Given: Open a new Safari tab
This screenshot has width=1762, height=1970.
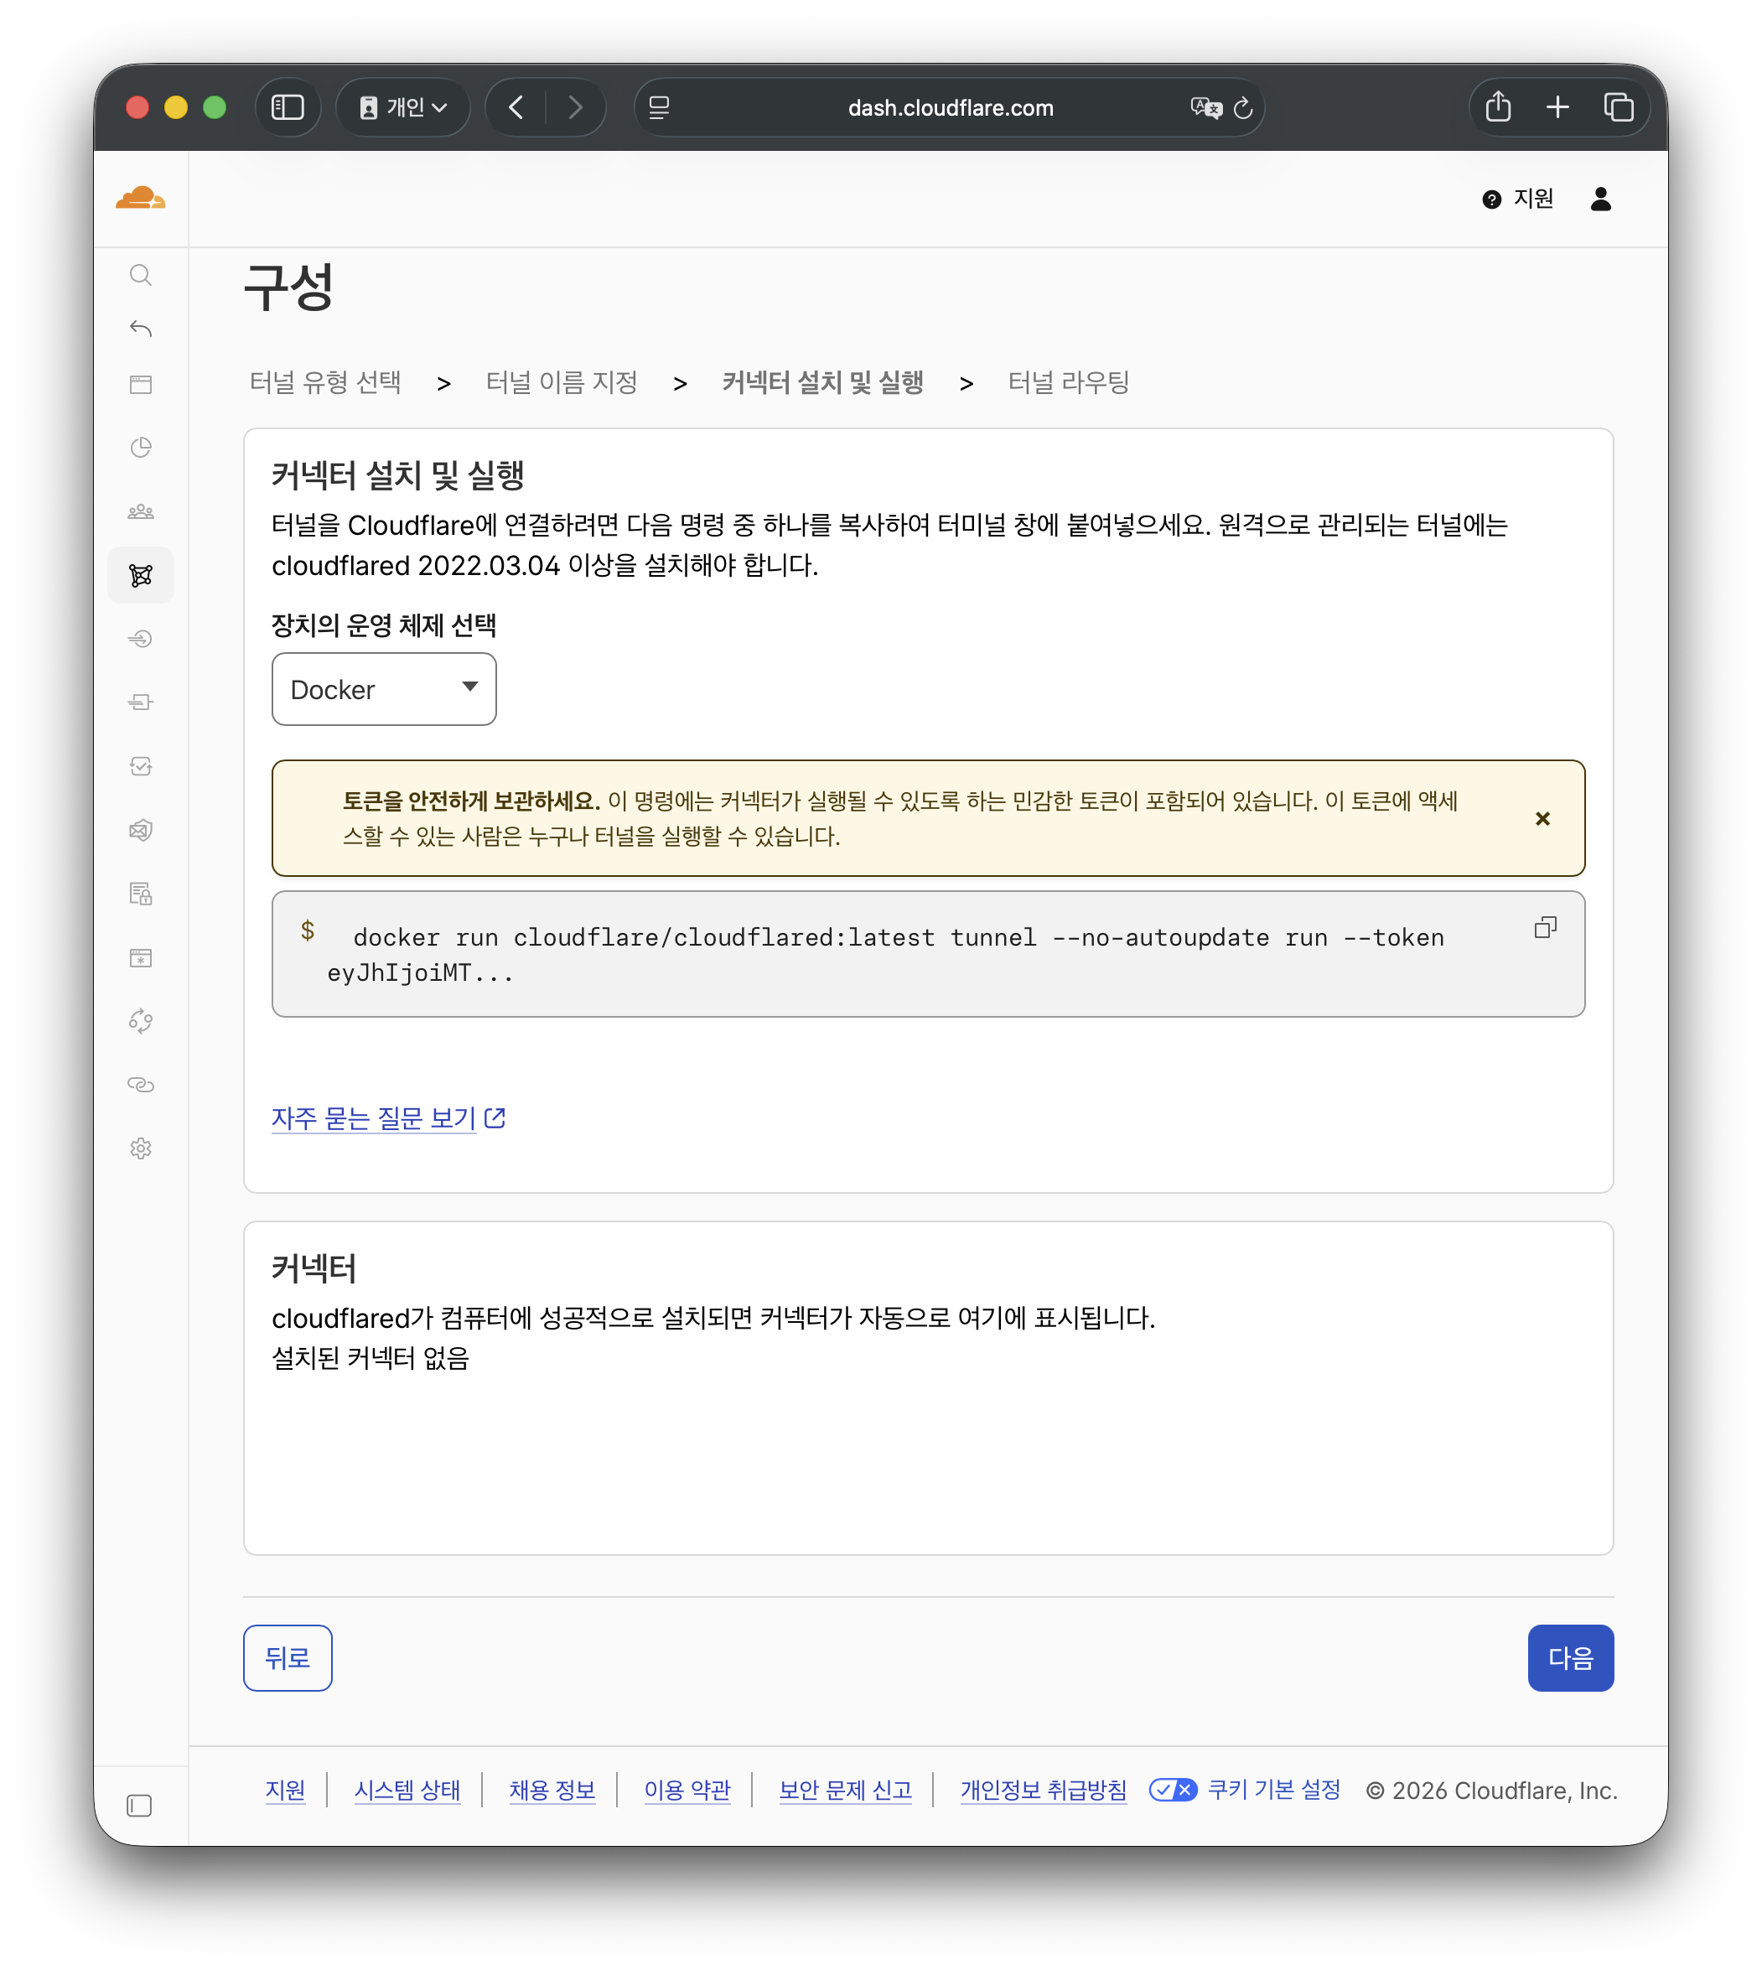Looking at the screenshot, I should tap(1557, 107).
